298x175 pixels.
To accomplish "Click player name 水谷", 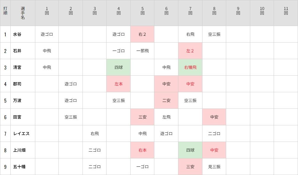I will click(x=17, y=34).
